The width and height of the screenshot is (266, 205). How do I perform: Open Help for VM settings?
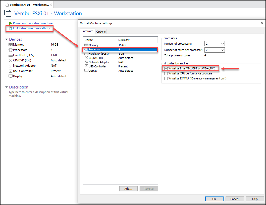(255, 199)
